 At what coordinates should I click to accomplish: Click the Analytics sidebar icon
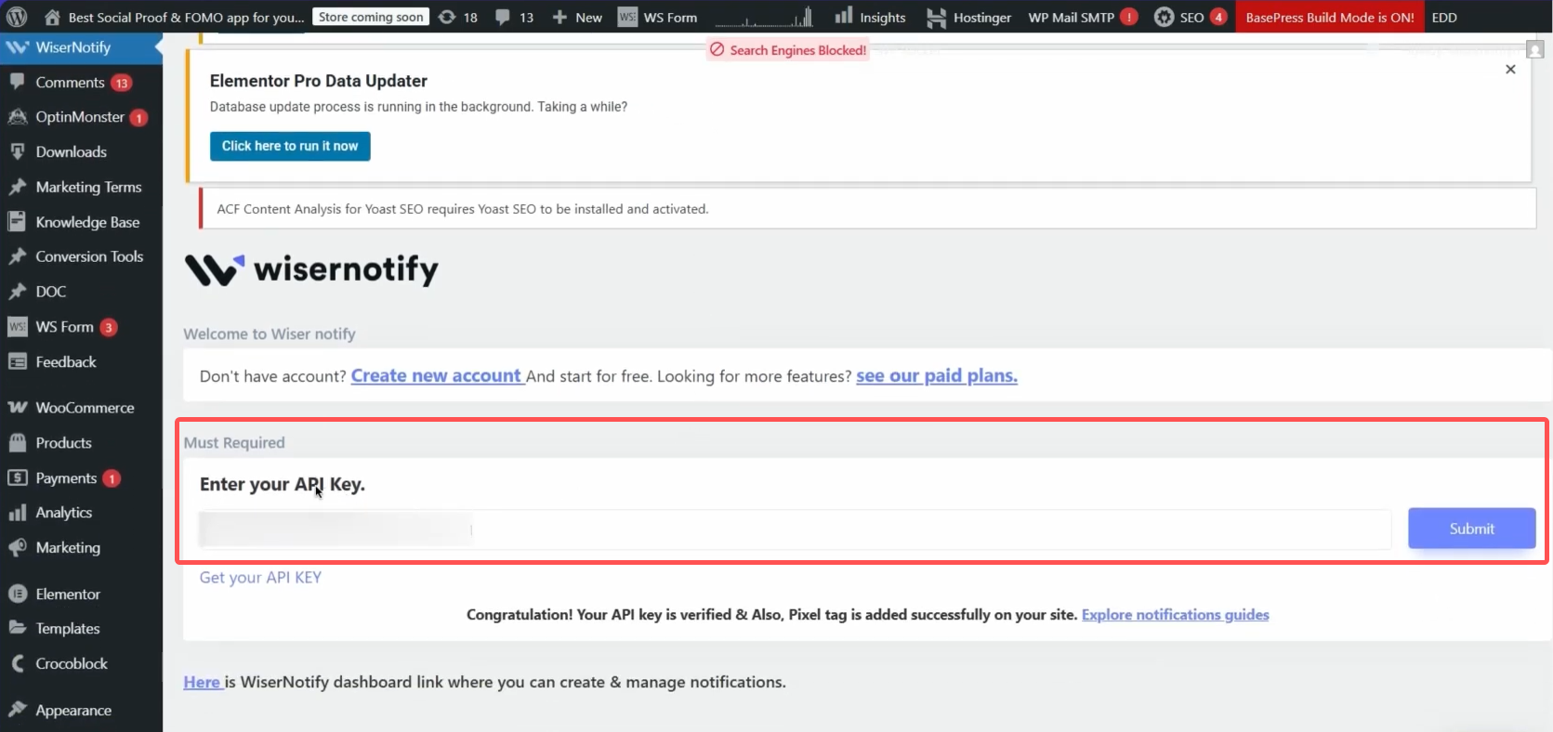[x=17, y=513]
